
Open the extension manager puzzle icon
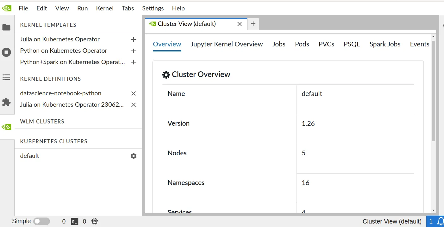[6, 102]
